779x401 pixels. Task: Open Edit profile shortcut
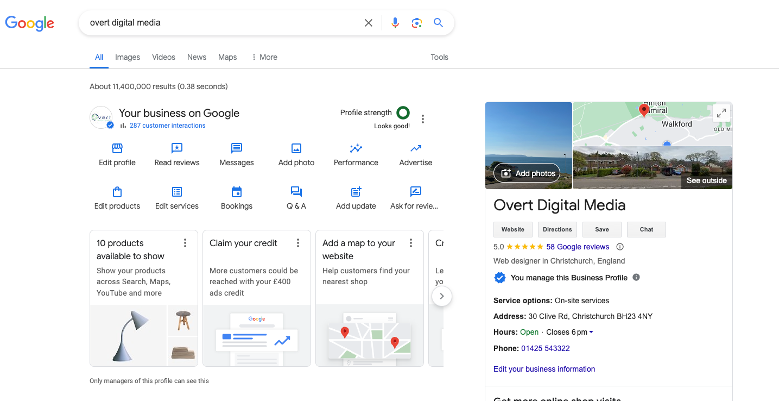point(117,154)
